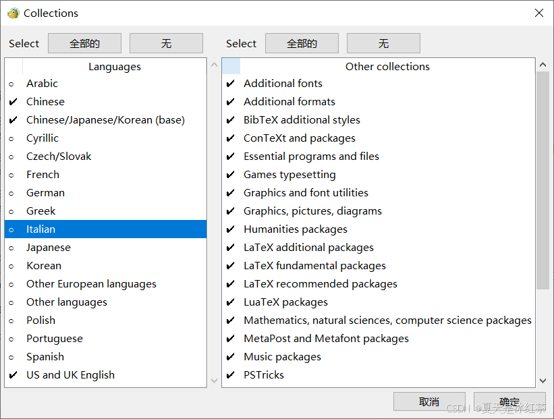Select the Additional fonts collection

pos(379,84)
